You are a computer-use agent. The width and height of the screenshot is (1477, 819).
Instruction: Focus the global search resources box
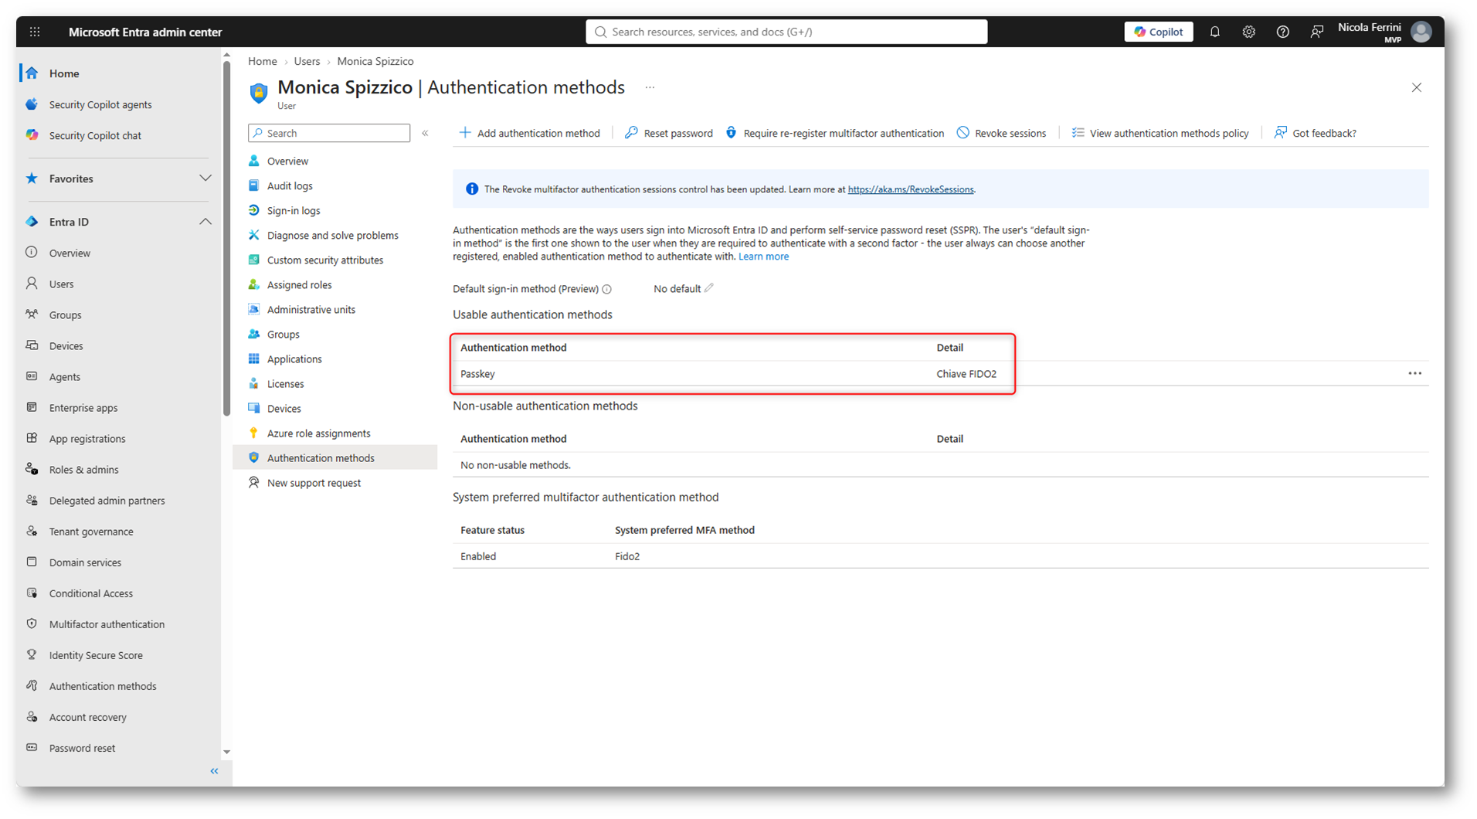(786, 32)
